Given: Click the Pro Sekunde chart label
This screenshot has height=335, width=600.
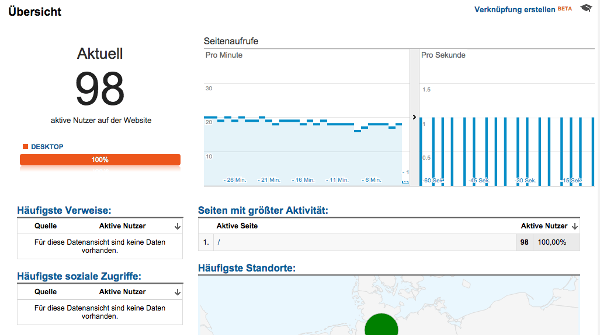Looking at the screenshot, I should pos(443,55).
